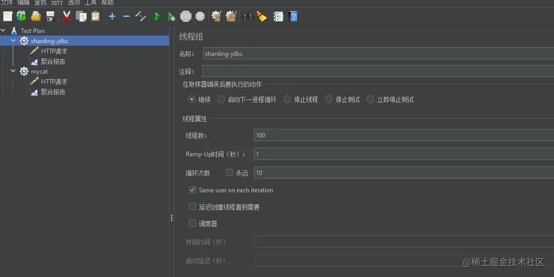Open the 文件 menu
Screen dimensions: 554x277
click(x=7, y=3)
